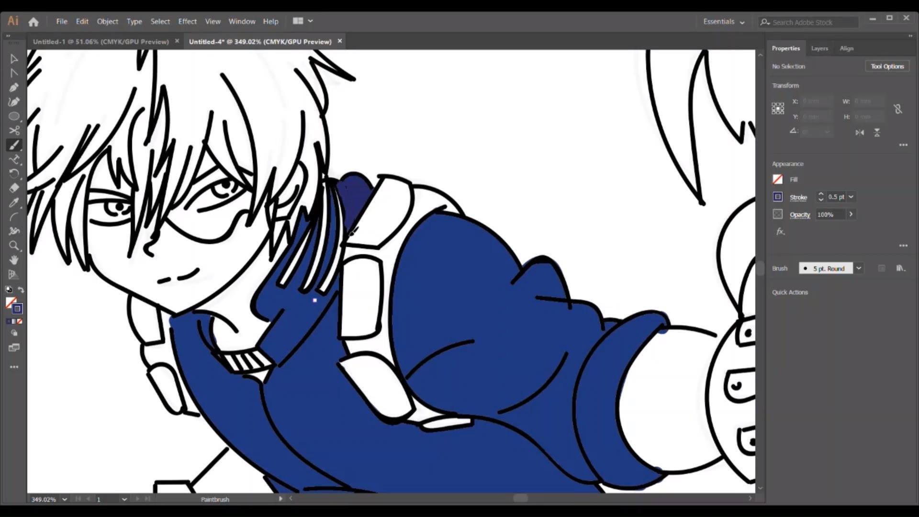Open the Type menu
919x517 pixels.
point(134,22)
